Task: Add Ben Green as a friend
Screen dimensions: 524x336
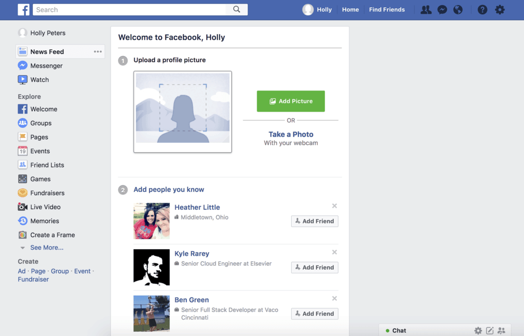Action: (315, 313)
